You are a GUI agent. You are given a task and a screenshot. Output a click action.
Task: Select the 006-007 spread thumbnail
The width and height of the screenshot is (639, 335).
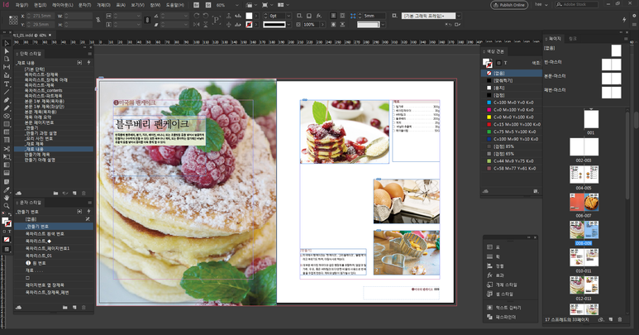[584, 203]
